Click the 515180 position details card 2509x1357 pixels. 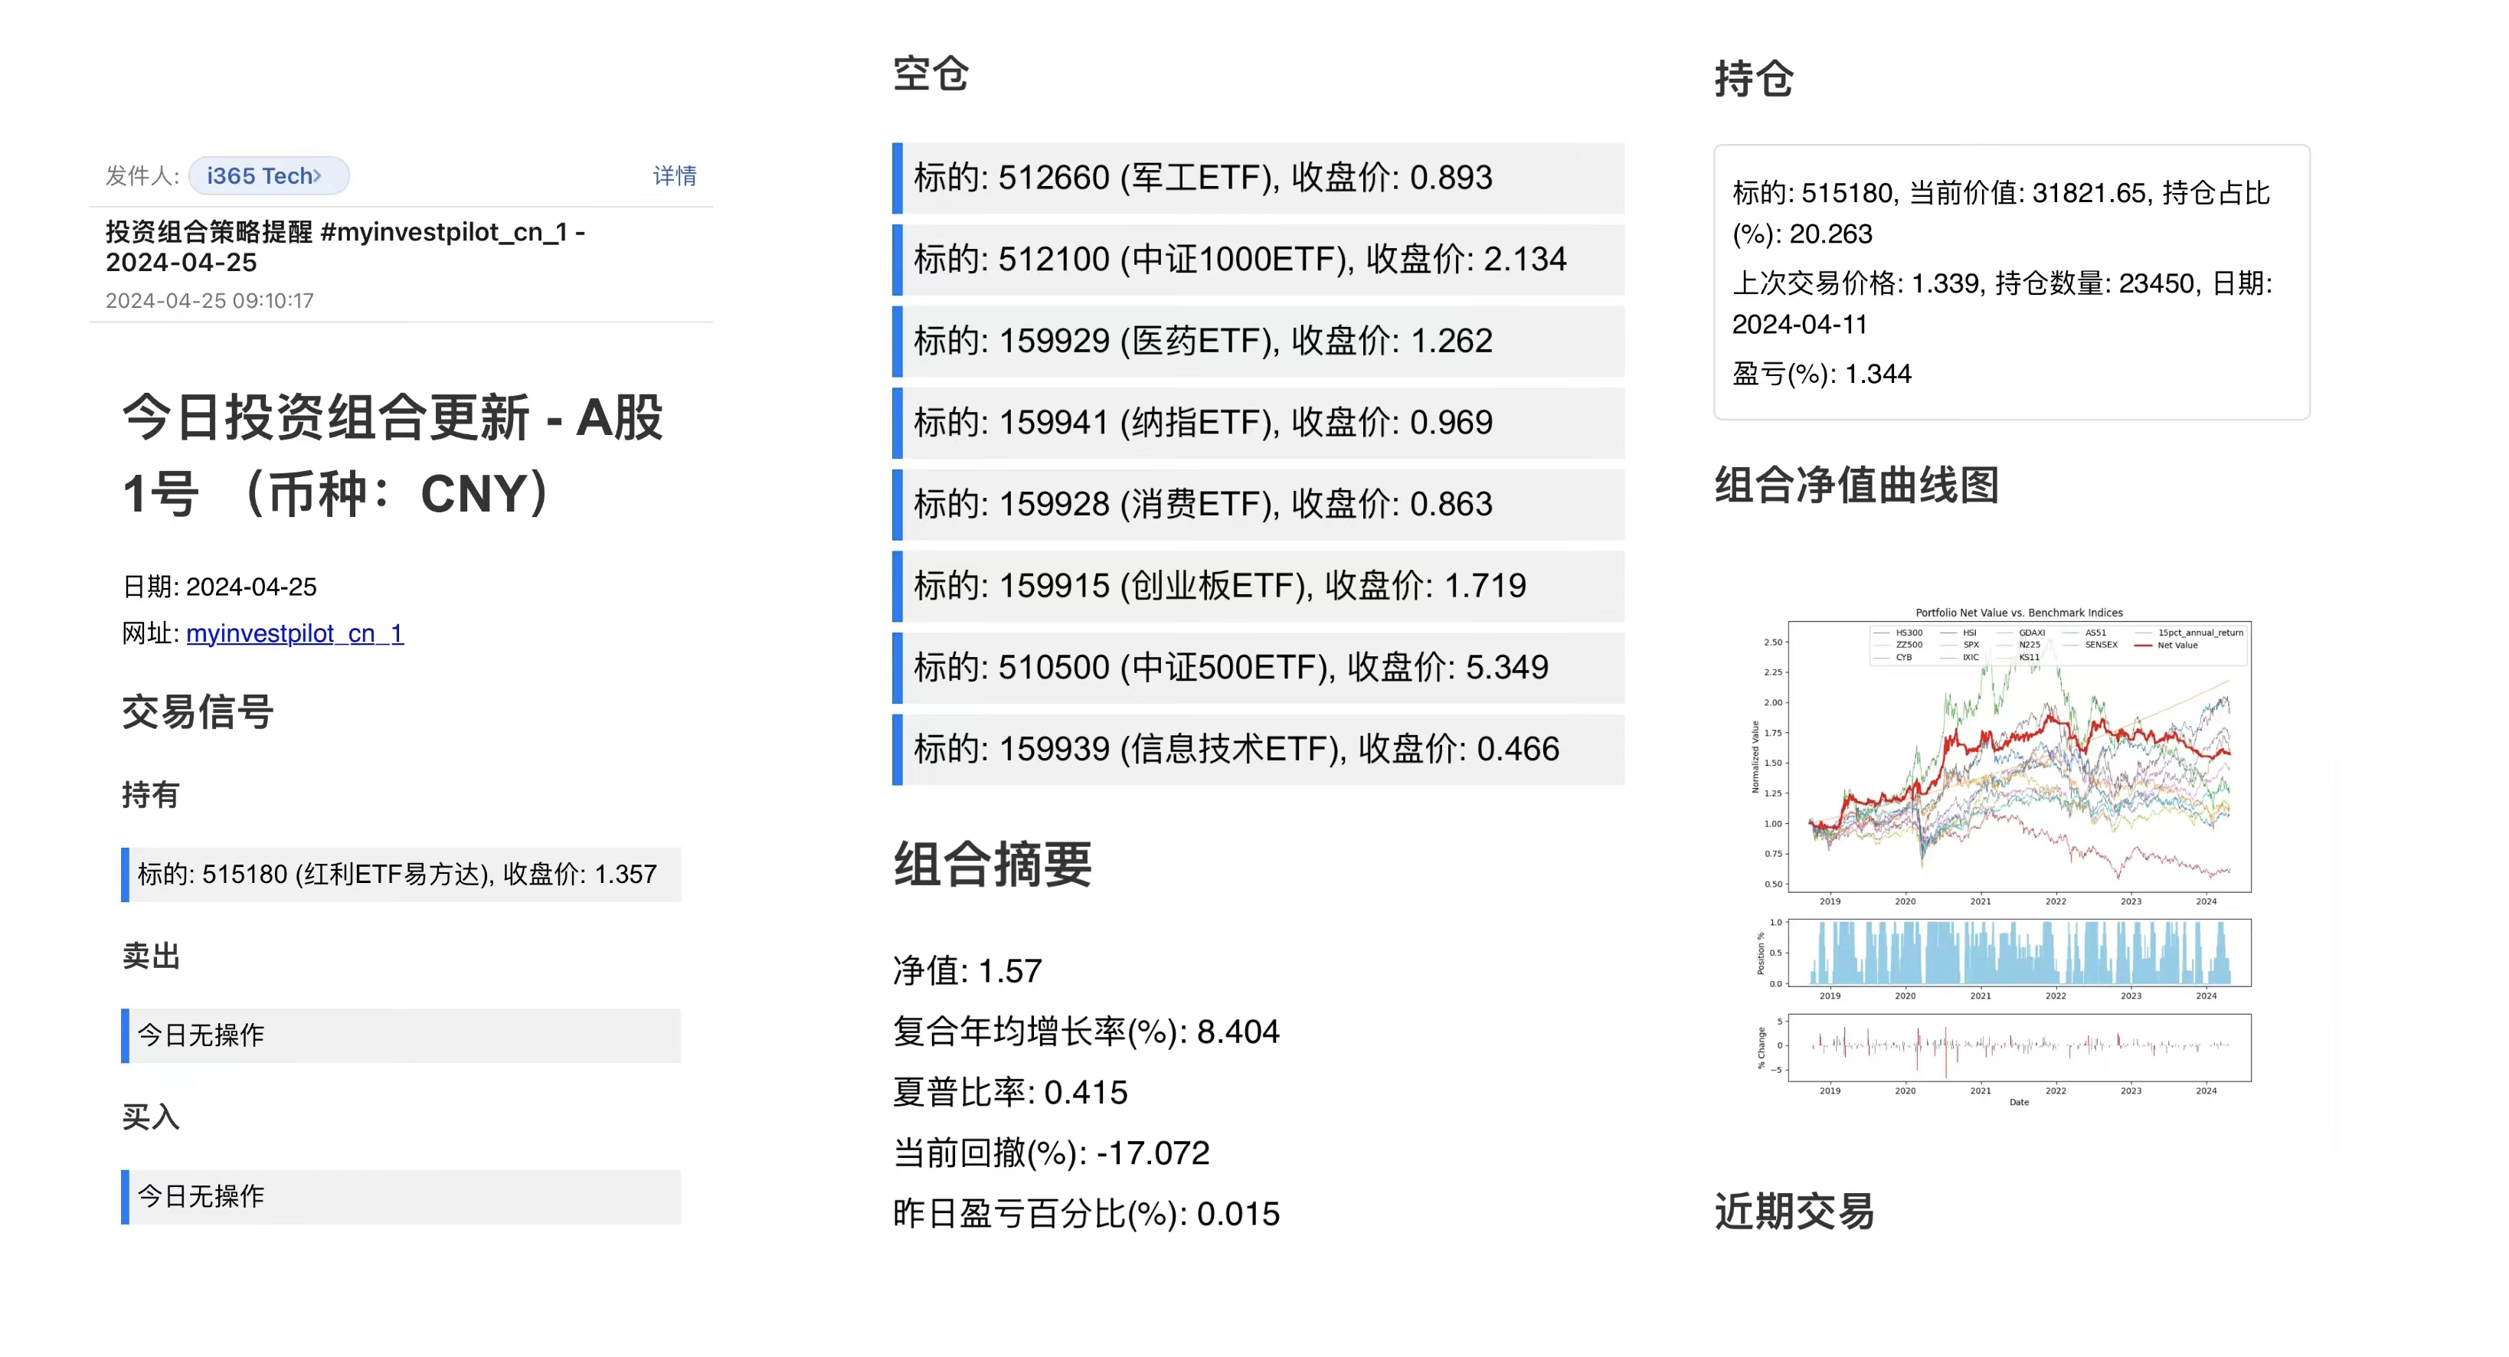tap(2010, 283)
